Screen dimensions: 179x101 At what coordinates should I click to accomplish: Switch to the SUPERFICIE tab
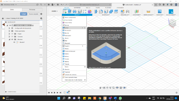pos(77,8)
